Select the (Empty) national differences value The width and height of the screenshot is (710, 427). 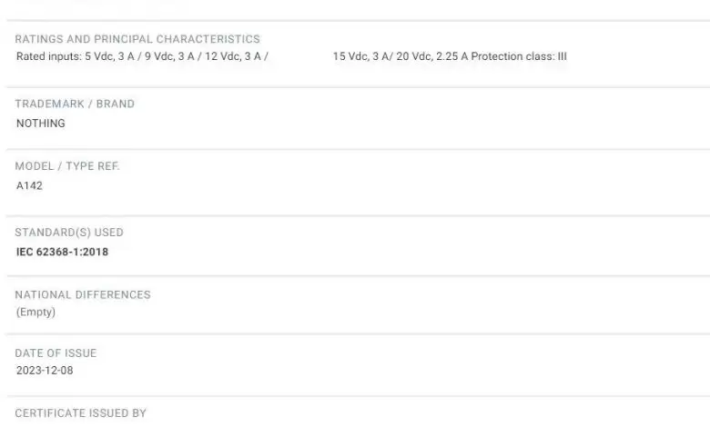(x=35, y=312)
